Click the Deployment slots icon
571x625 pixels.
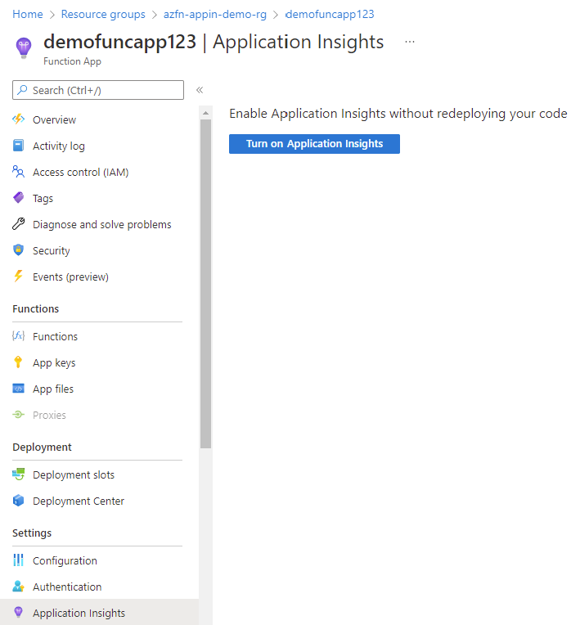click(18, 474)
